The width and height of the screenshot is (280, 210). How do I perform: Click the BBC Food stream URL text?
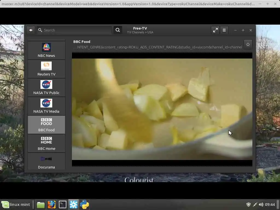tap(158, 47)
